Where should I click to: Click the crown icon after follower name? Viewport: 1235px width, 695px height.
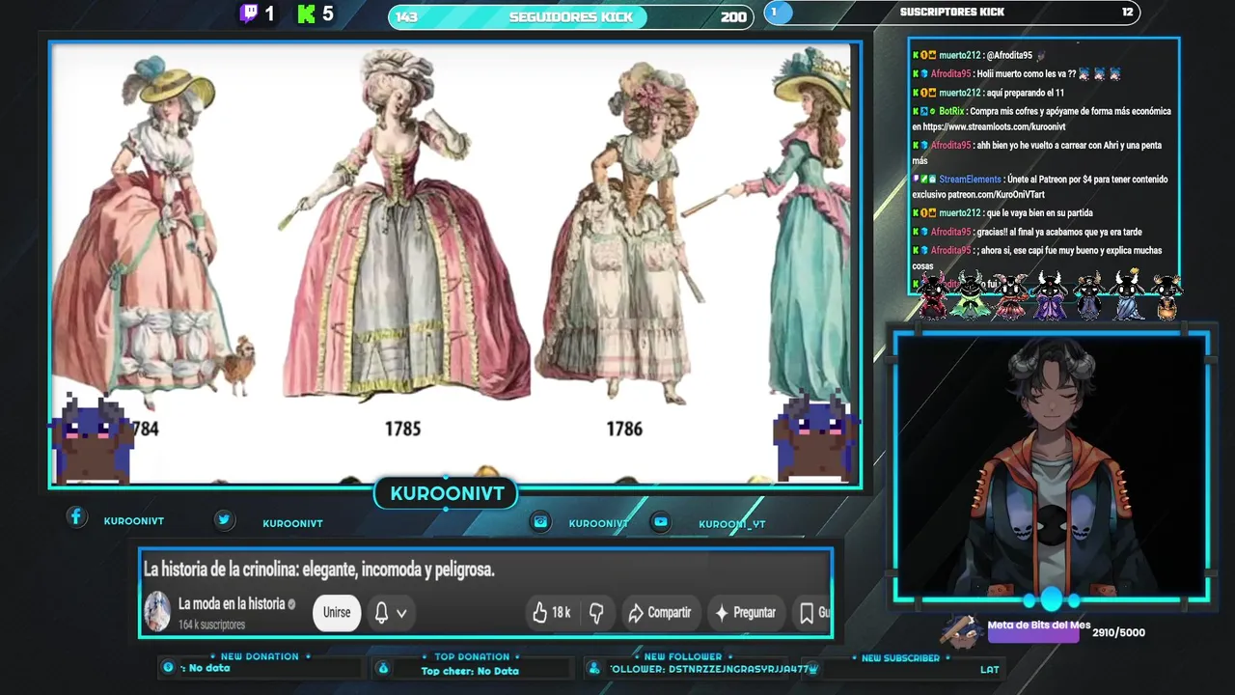pyautogui.click(x=813, y=668)
